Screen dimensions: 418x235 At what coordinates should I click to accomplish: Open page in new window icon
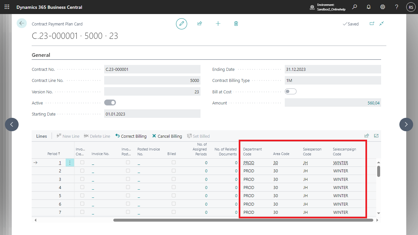point(372,24)
